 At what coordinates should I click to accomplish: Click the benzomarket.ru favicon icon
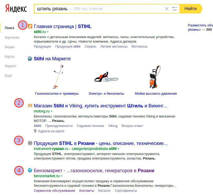(30, 171)
